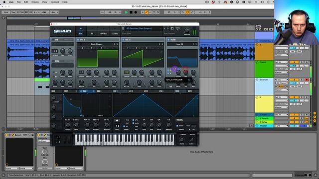
Task: Toggle the LFO BPM checkbox
Action: click(x=133, y=120)
